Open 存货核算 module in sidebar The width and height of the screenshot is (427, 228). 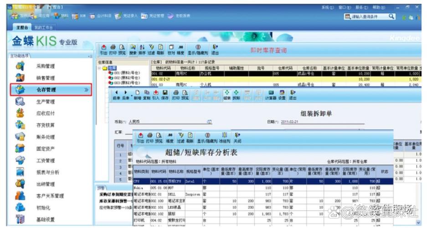[x=45, y=125]
